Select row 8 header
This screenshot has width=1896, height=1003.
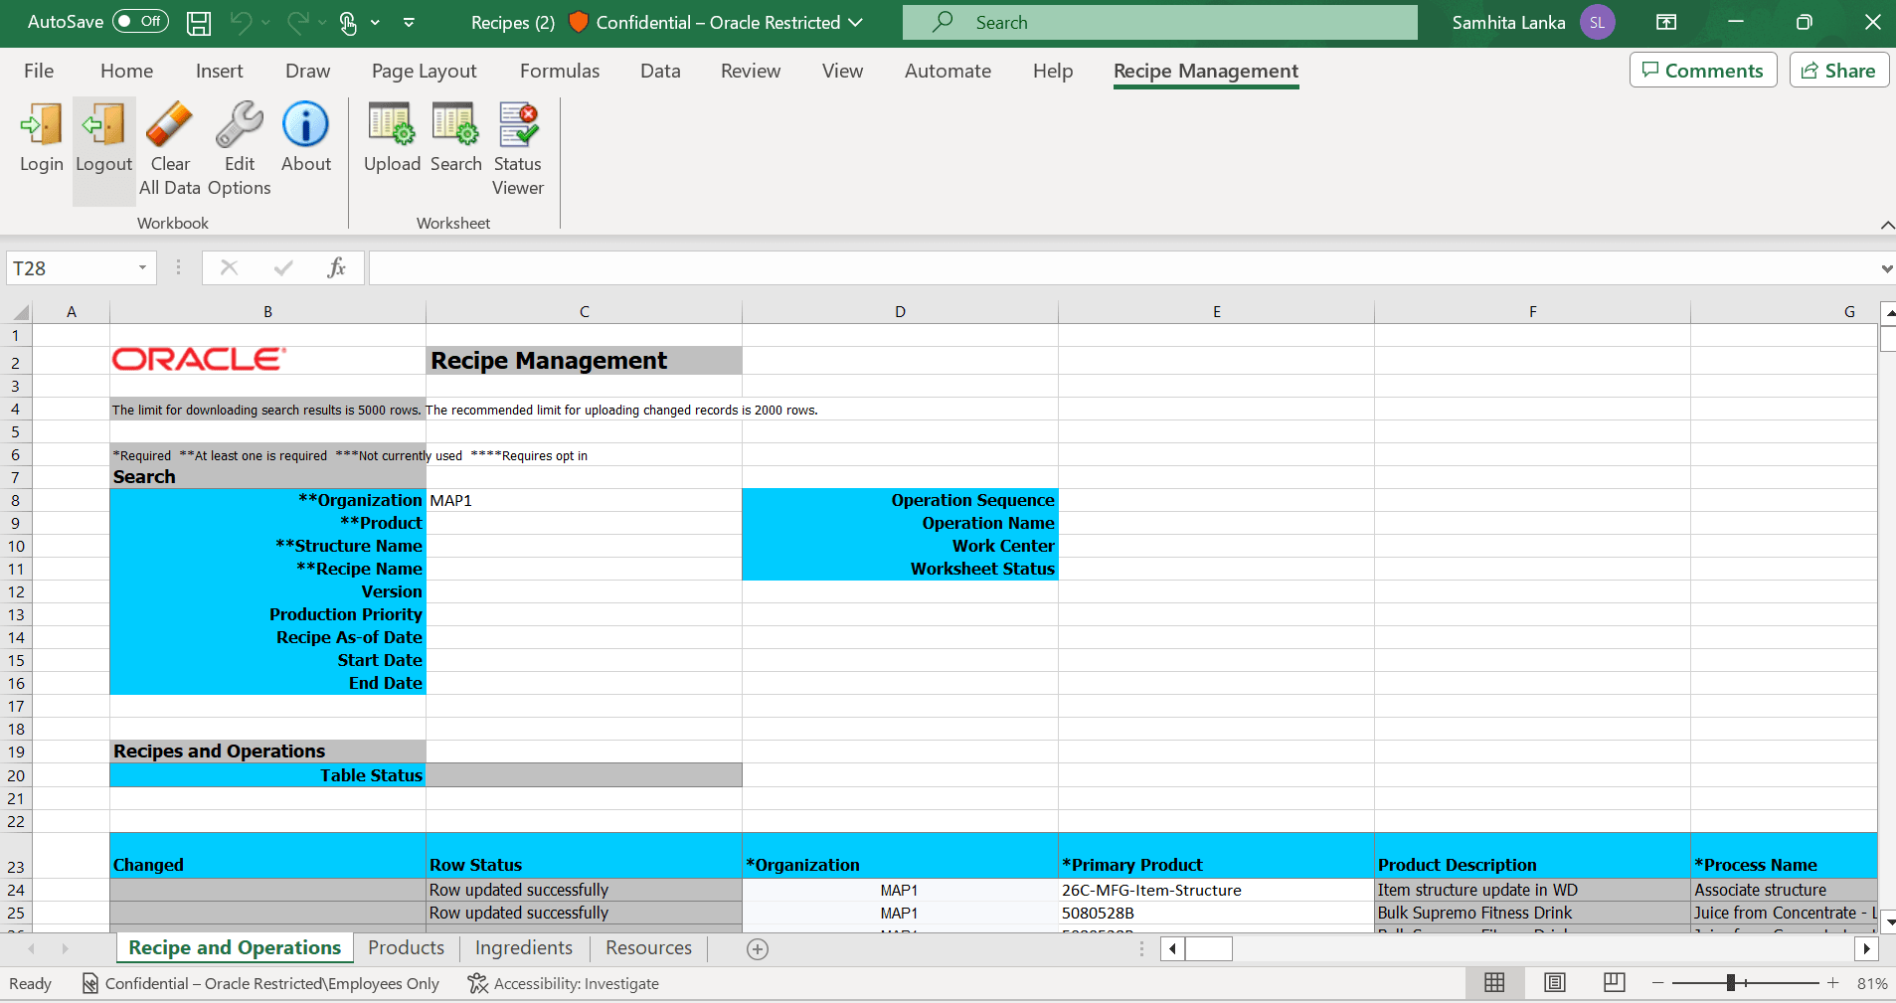pos(16,500)
